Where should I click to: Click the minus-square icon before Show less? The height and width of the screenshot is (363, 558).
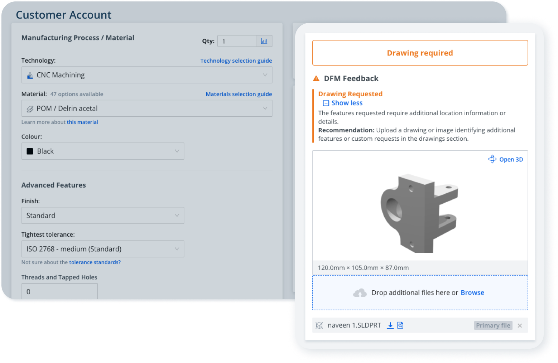pos(326,103)
